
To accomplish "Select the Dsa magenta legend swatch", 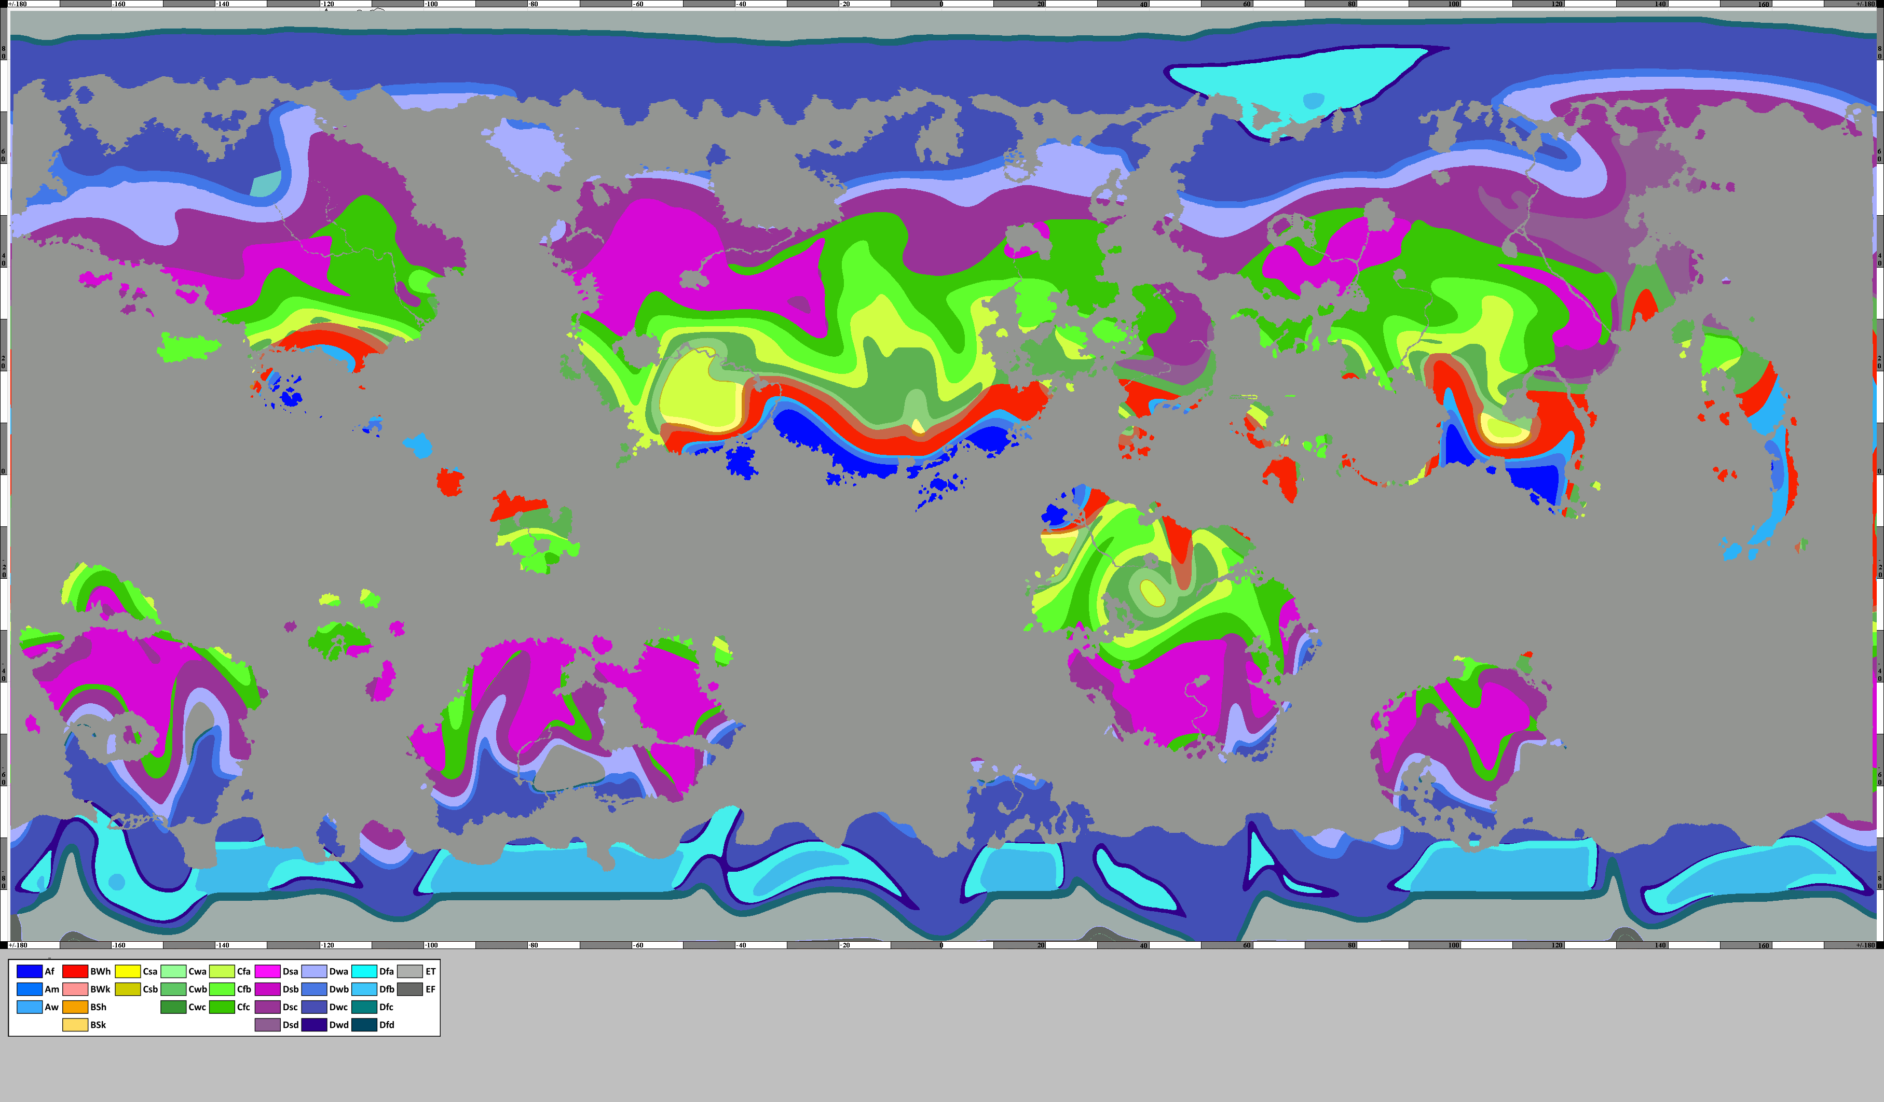I will point(267,971).
